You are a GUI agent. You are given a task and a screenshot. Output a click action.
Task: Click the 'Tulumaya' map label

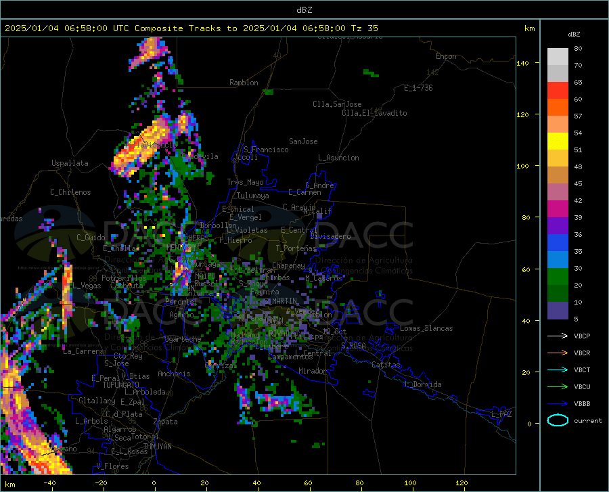(x=253, y=196)
